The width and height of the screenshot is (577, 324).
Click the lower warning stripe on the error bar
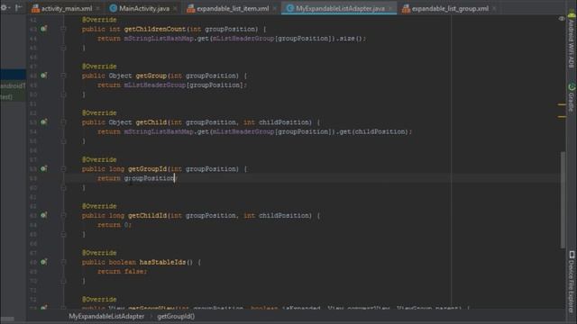[x=562, y=117]
